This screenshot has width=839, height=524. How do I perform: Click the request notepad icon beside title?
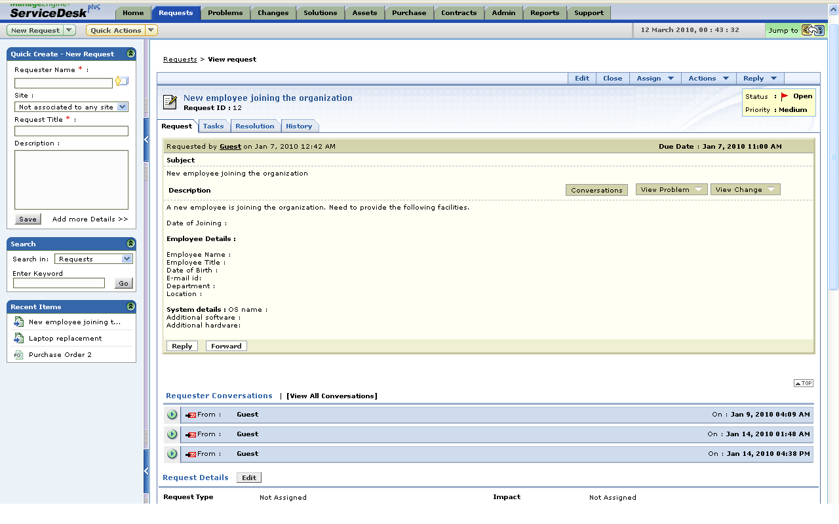[170, 102]
